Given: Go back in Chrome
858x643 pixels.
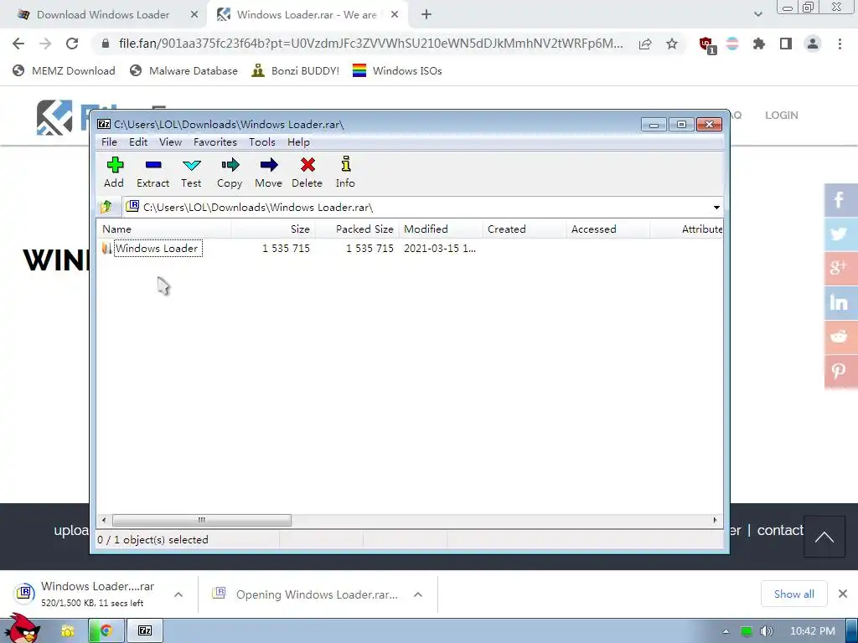Looking at the screenshot, I should pyautogui.click(x=18, y=44).
